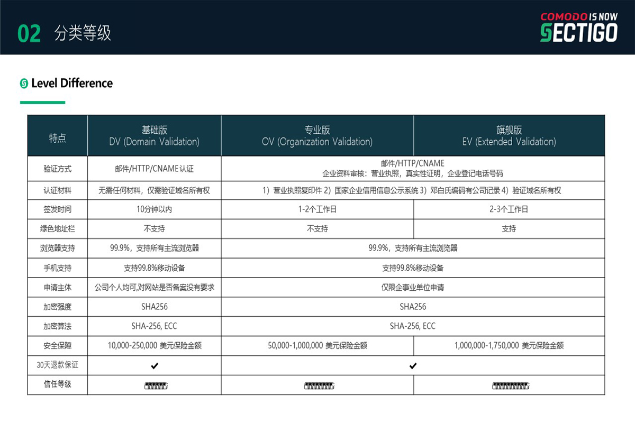This screenshot has width=635, height=423.
Task: Click 支持 in the 绿色地址栏 row
Action: pos(509,229)
